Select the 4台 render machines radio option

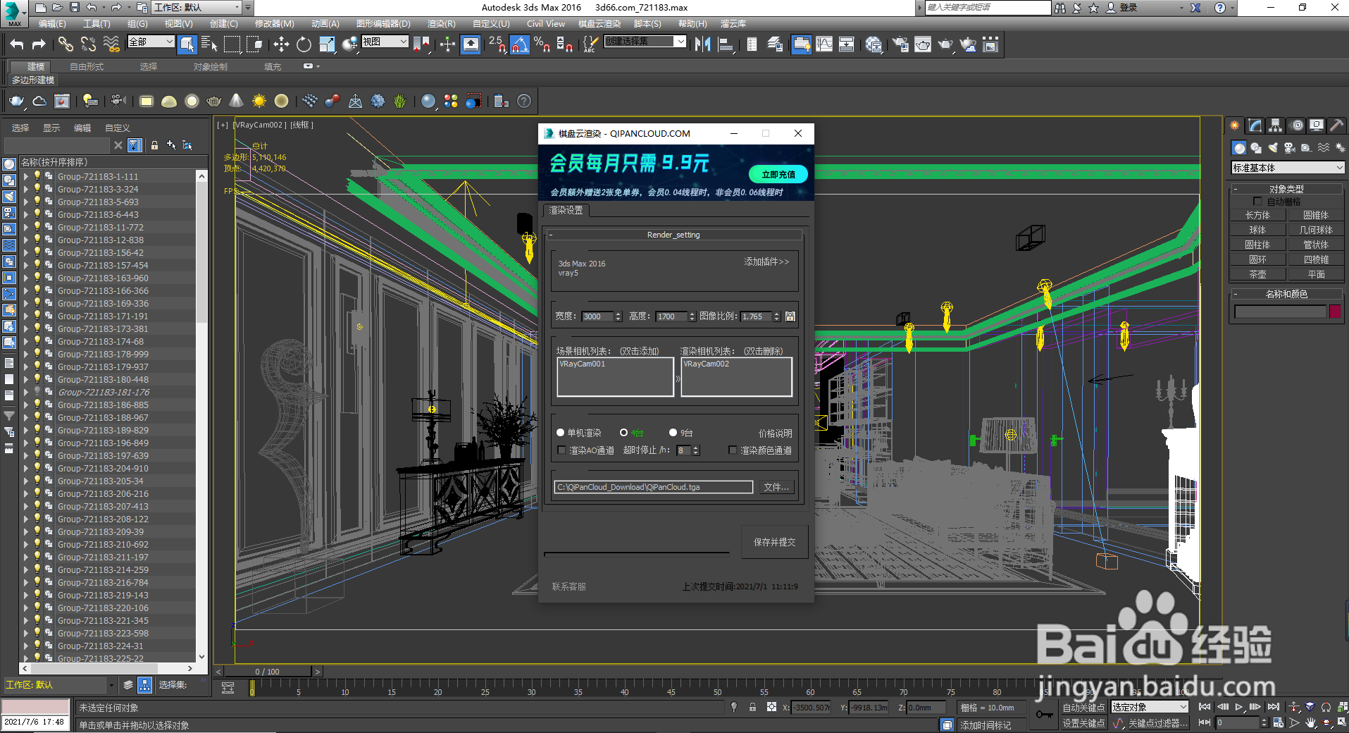tap(624, 433)
